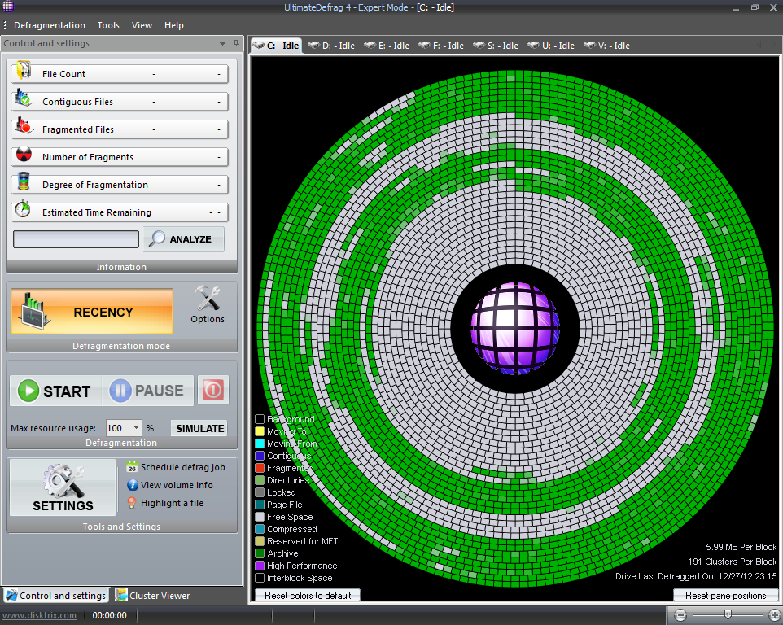Image resolution: width=783 pixels, height=625 pixels.
Task: Click the Fragmented red color swatch
Action: tap(260, 468)
